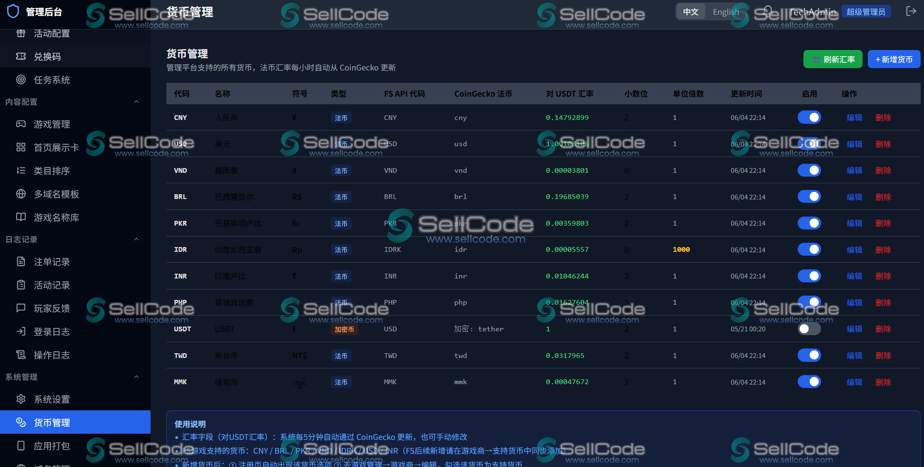Click the rate value 0.0317965
924x467 pixels.
(565, 356)
